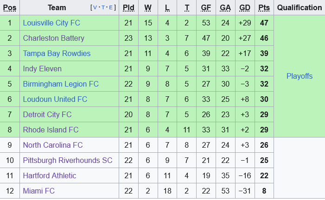The width and height of the screenshot is (325, 200).
Task: Go to Rhode Island FC page
Action: tap(51, 130)
